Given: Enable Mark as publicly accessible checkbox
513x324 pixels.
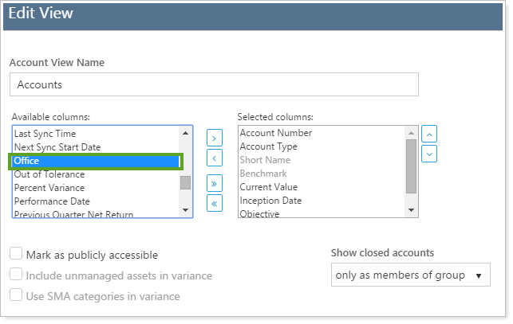Looking at the screenshot, I should (x=16, y=255).
